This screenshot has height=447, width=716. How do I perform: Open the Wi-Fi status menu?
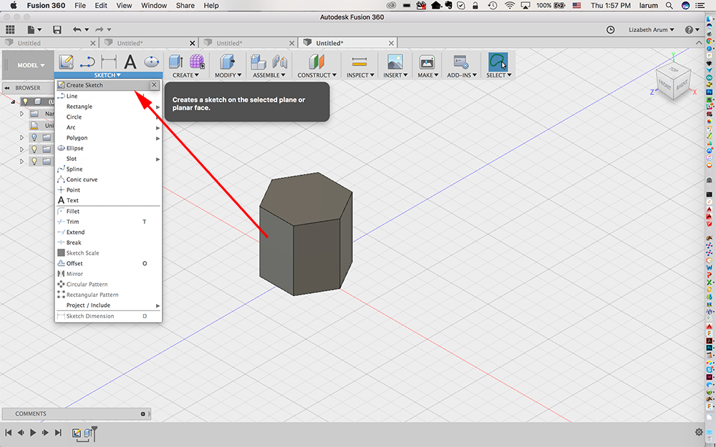pos(509,6)
